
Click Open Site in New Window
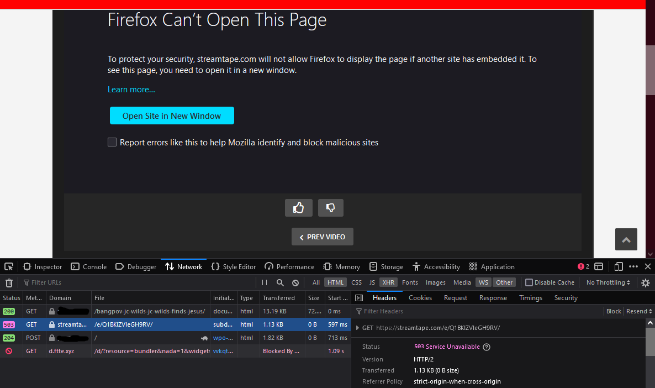[x=172, y=116]
